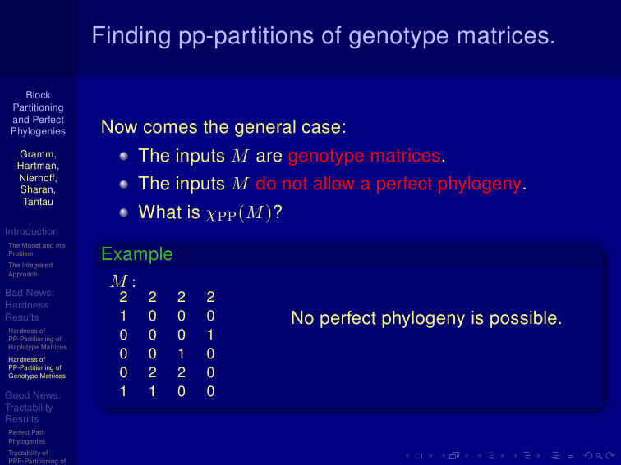Go to 'Bad News: Hardness Results' section
621x465 pixels.
(30, 305)
